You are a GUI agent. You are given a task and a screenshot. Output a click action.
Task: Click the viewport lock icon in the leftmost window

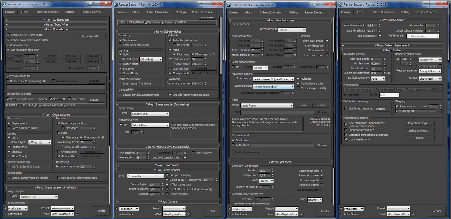click(x=78, y=214)
